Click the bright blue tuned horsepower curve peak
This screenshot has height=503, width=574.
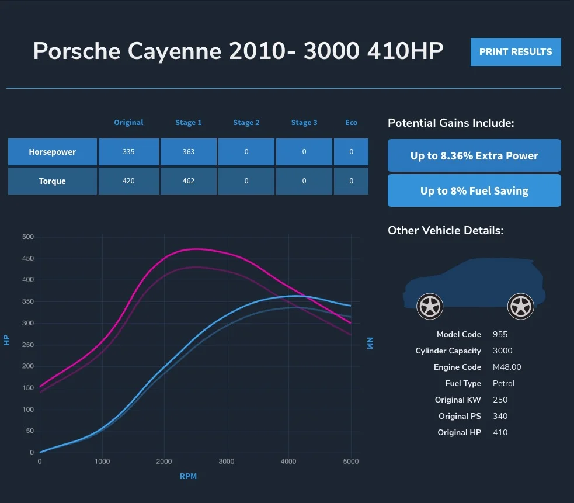click(x=296, y=296)
